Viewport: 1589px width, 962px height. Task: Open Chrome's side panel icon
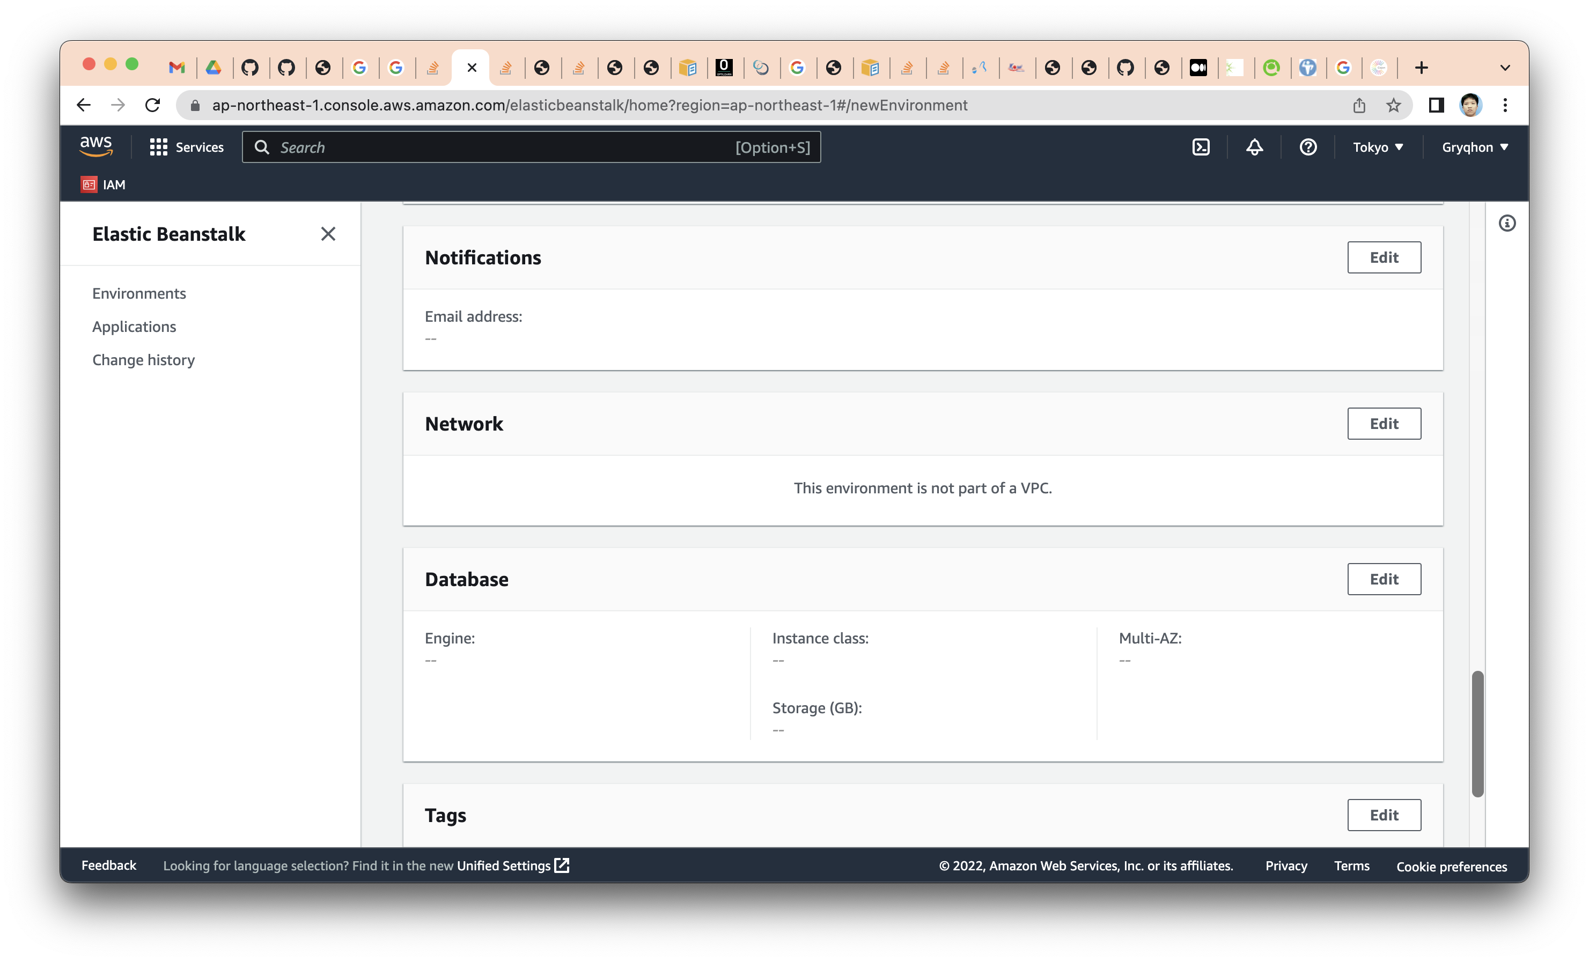point(1436,105)
